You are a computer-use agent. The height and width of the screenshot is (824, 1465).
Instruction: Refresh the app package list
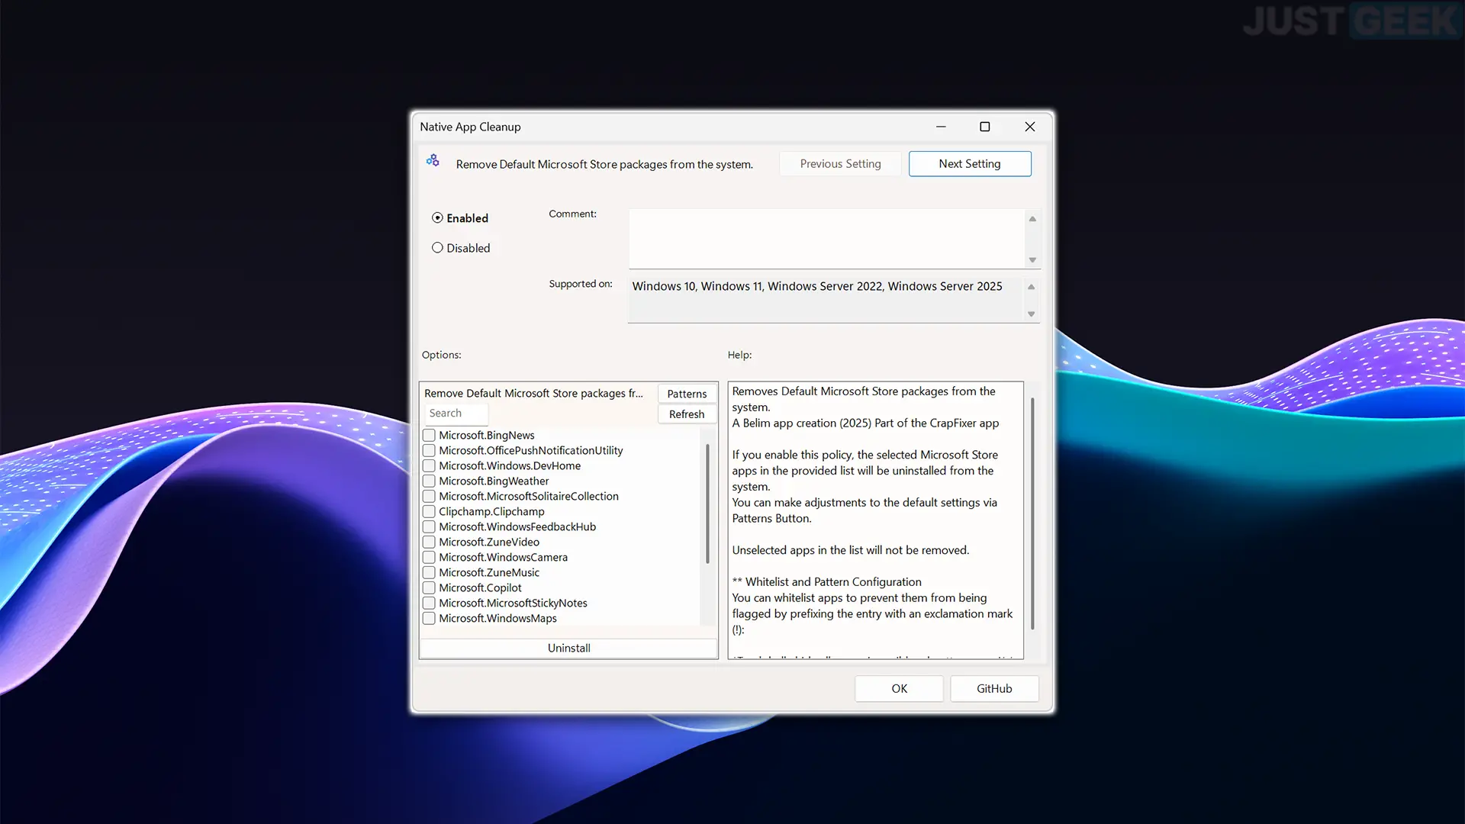(x=687, y=414)
